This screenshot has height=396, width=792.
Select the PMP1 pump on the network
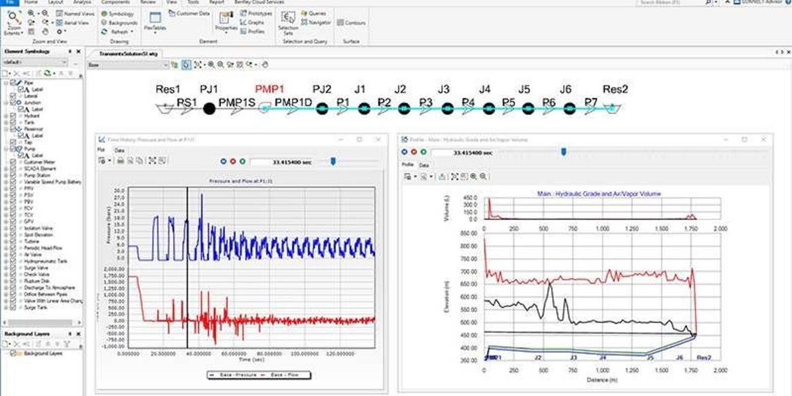pyautogui.click(x=265, y=107)
